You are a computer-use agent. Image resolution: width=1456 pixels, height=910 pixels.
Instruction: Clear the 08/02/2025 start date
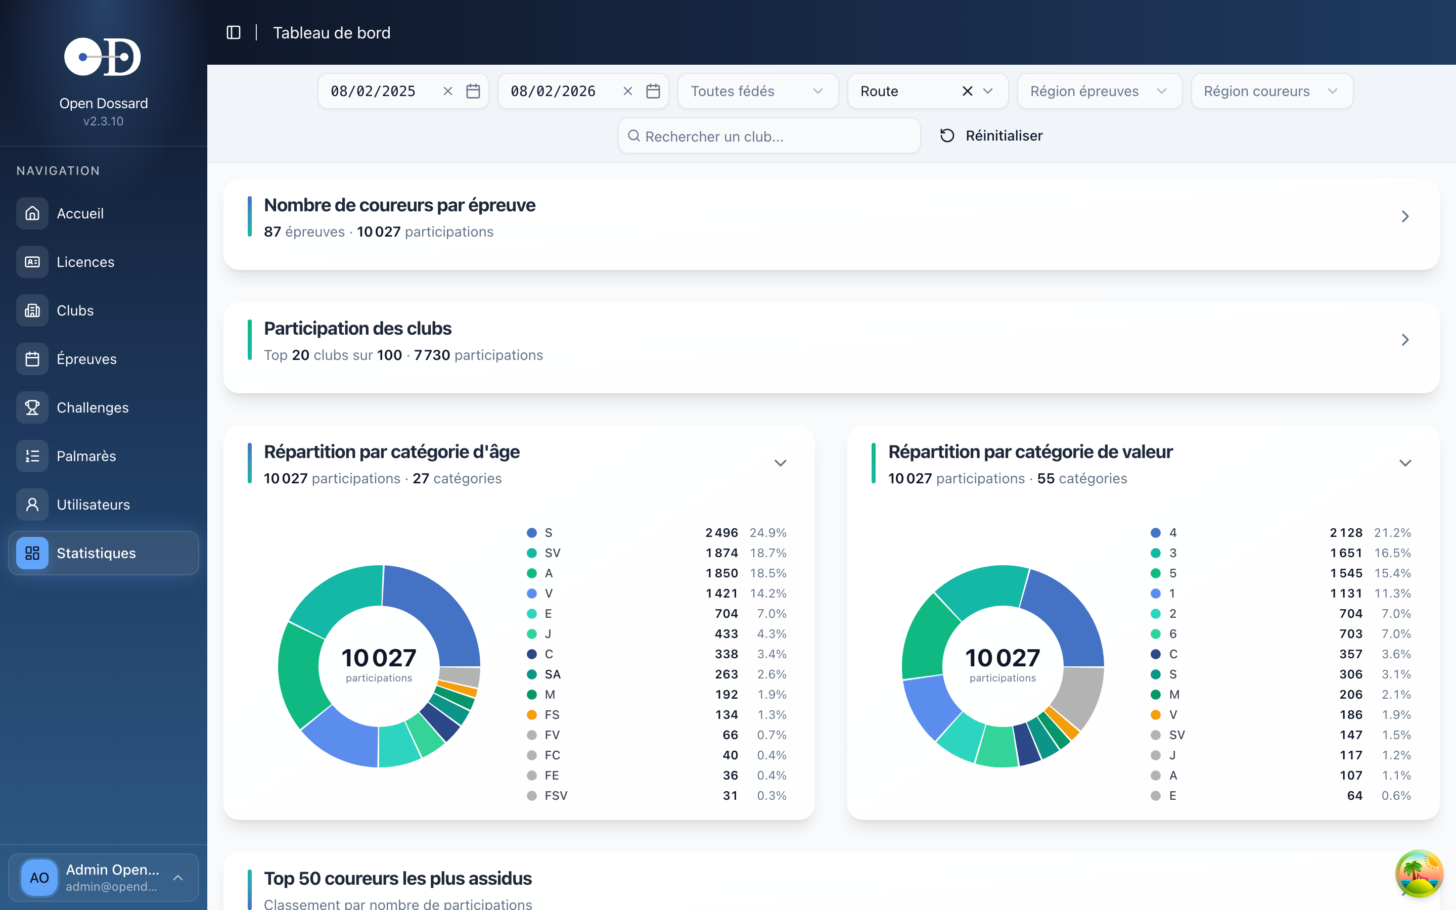[447, 91]
